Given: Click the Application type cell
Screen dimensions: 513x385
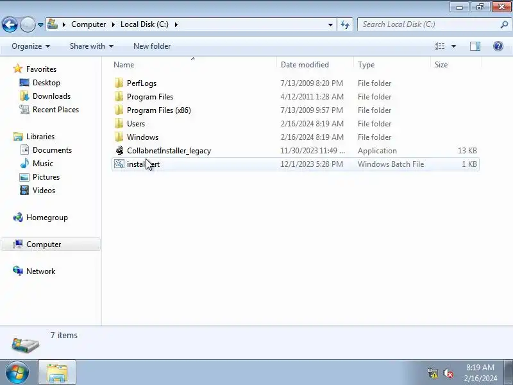Looking at the screenshot, I should pos(377,151).
